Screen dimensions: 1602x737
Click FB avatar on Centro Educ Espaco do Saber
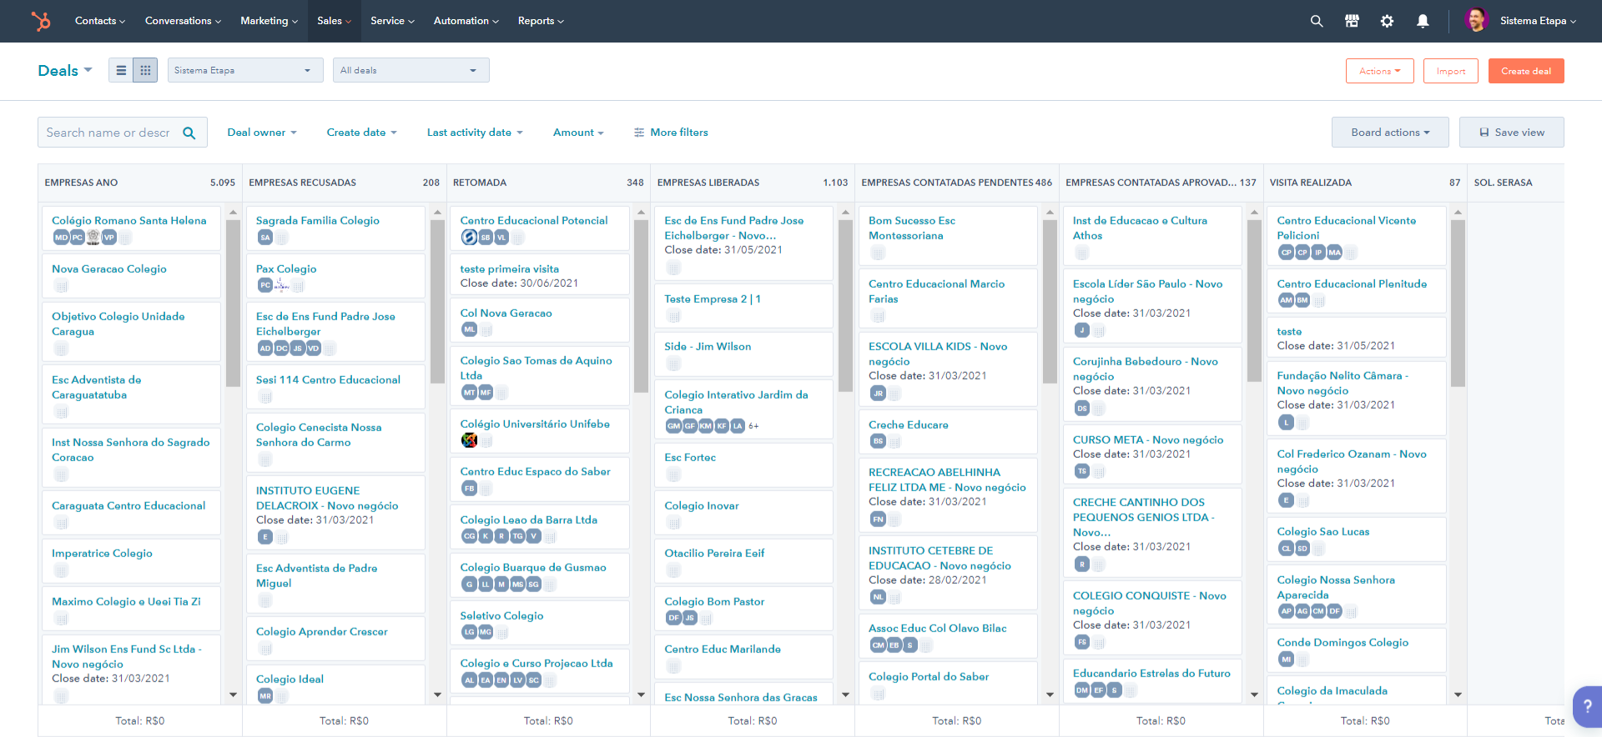470,489
